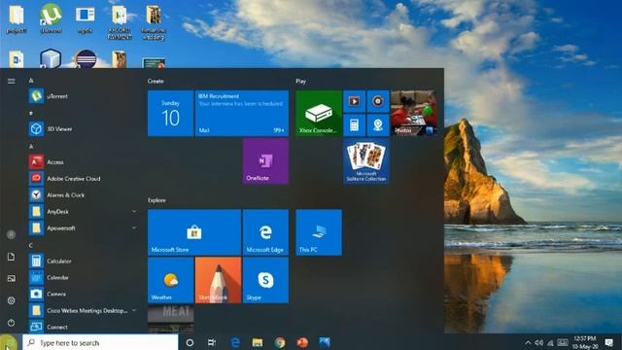Open the Movies & TV small tile
Image resolution: width=622 pixels, height=350 pixels.
354,101
